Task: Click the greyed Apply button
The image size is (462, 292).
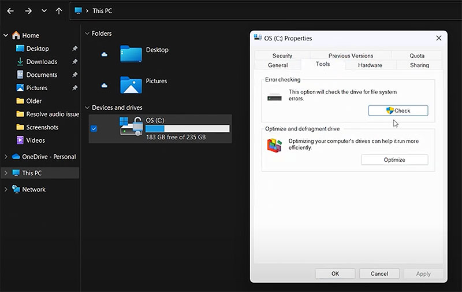Action: [x=423, y=273]
